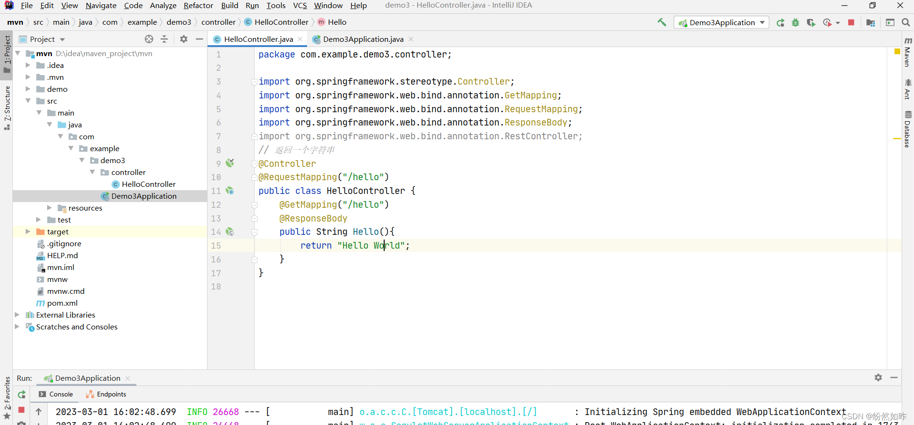Stop process in Run panel sidebar
This screenshot has height=425, width=914.
tap(21, 410)
